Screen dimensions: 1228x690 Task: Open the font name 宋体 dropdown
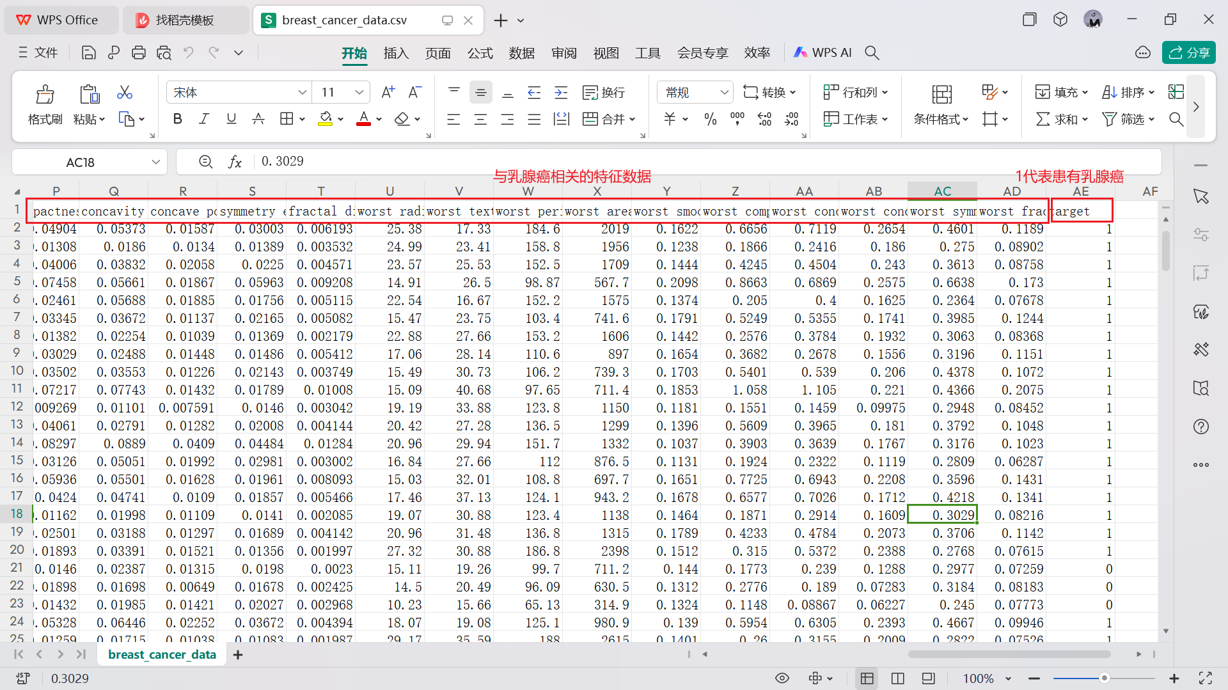303,93
